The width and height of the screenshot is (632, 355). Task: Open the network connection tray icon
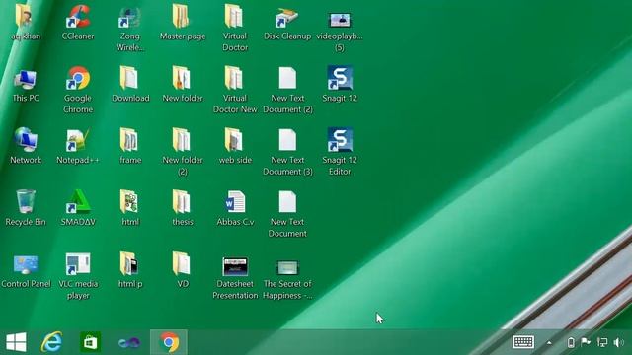point(602,342)
